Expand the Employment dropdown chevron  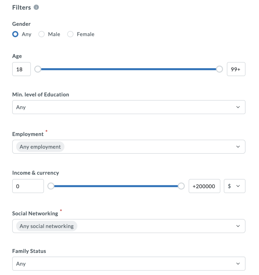(x=238, y=147)
